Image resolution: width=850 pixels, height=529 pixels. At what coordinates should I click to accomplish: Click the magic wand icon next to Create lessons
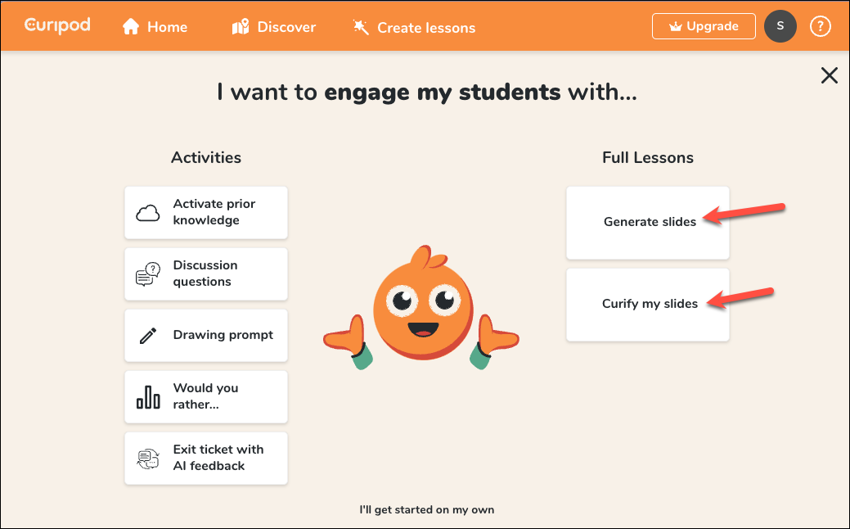360,26
